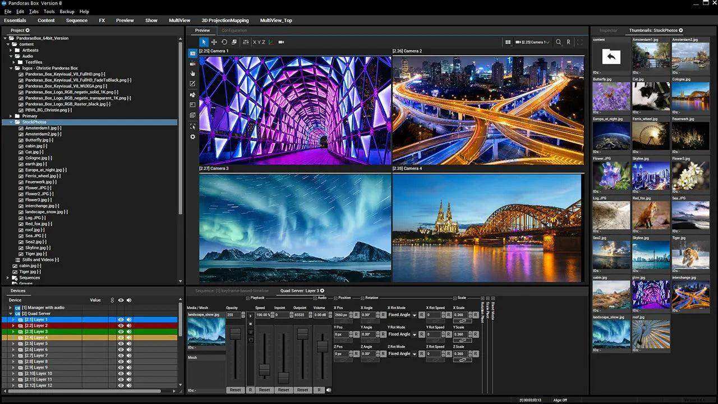Select the Rotate tool in the preview toolbar
The image size is (718, 404).
pyautogui.click(x=224, y=42)
